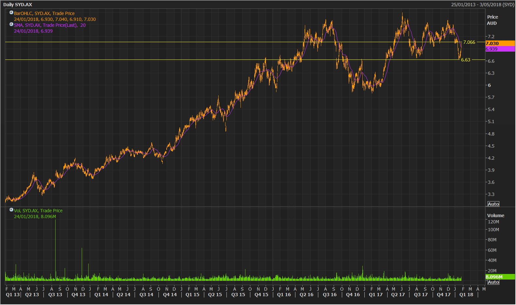Click the 120M volume axis tick

point(493,222)
